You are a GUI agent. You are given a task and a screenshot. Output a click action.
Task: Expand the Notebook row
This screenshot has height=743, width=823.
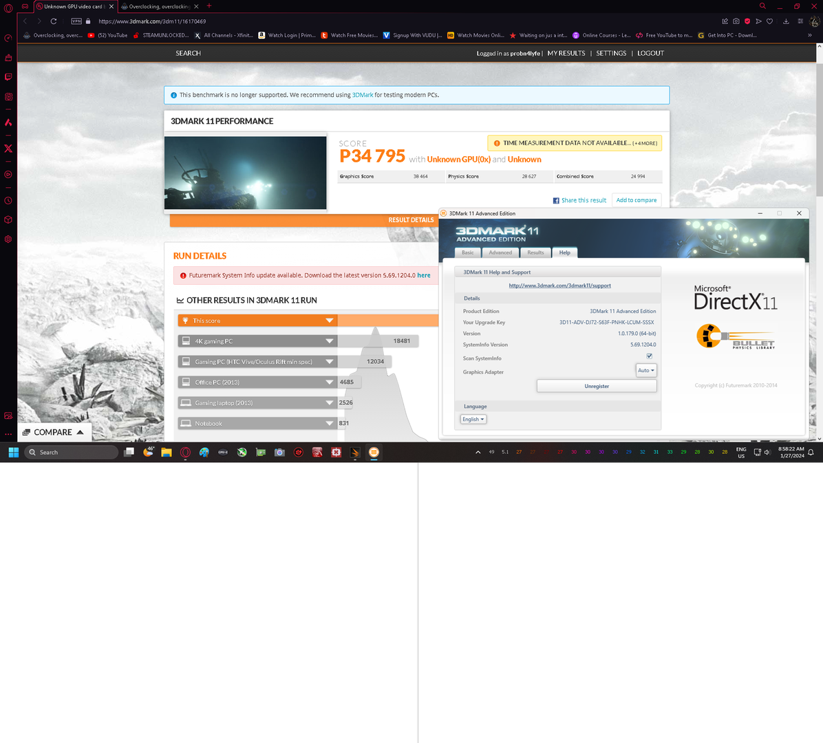(257, 423)
